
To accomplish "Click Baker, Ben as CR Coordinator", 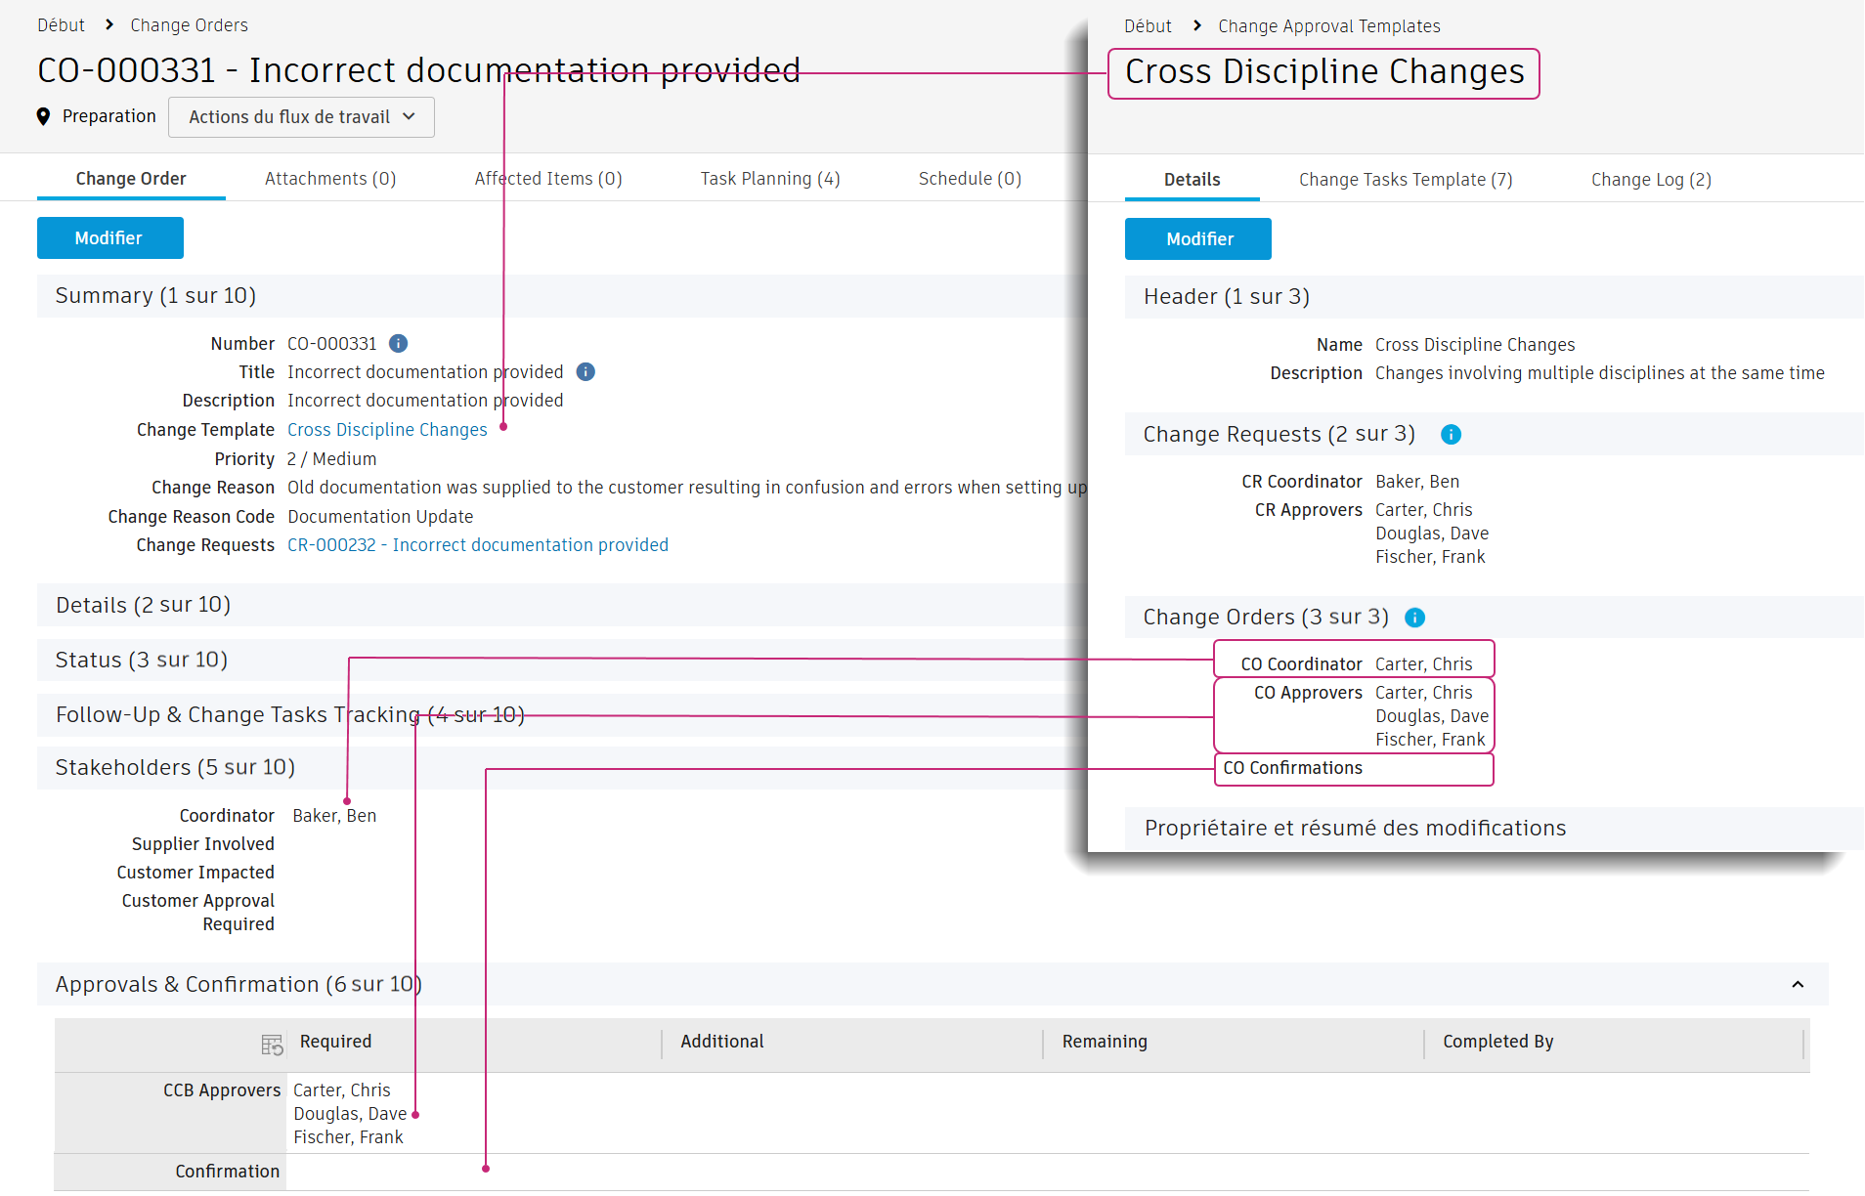I will pos(1417,482).
